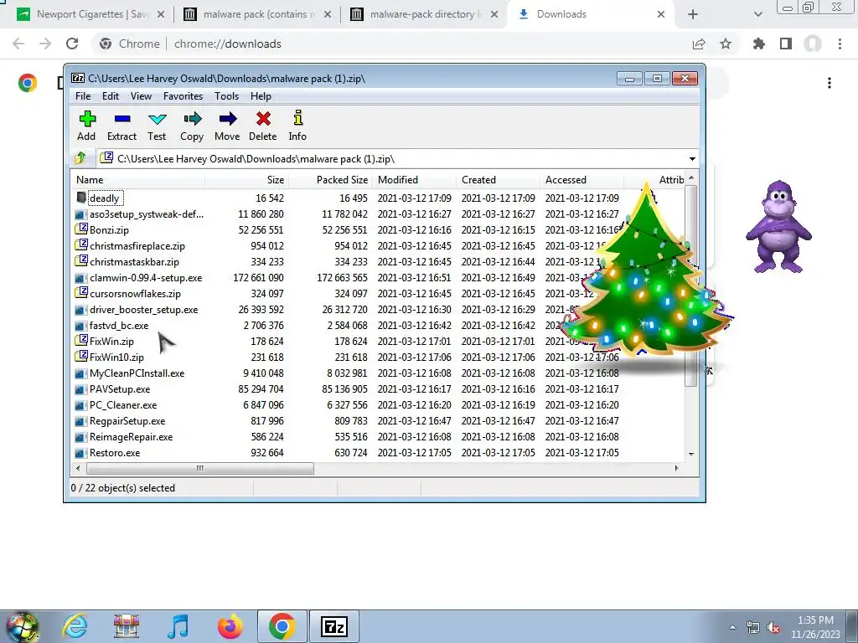Switch to 7-Zip taskbar button
Viewport: 858px width, 643px height.
[x=334, y=626]
